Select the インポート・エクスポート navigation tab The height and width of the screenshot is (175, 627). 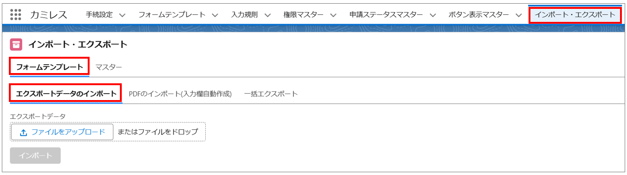pyautogui.click(x=575, y=14)
